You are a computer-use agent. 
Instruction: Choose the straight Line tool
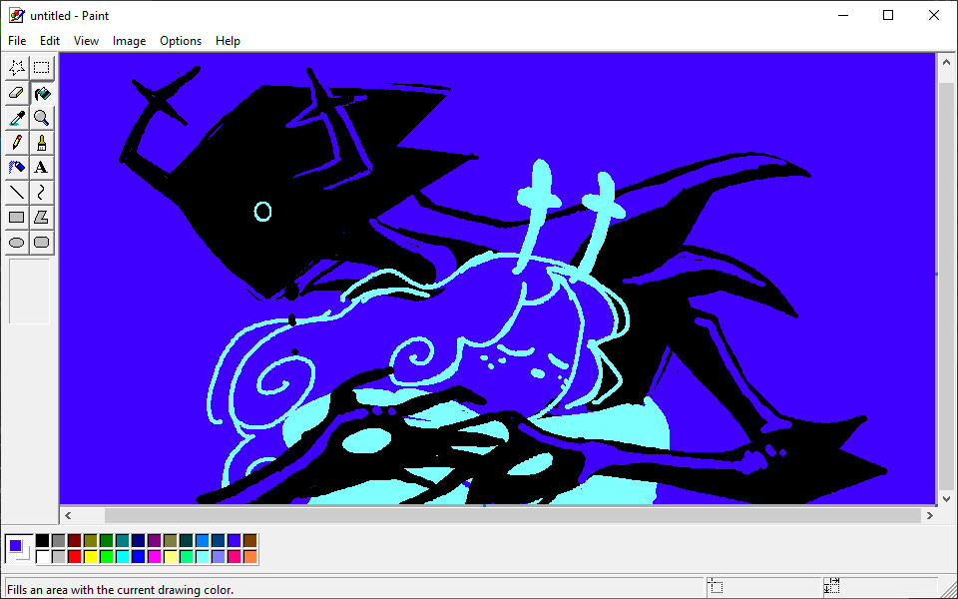click(17, 192)
